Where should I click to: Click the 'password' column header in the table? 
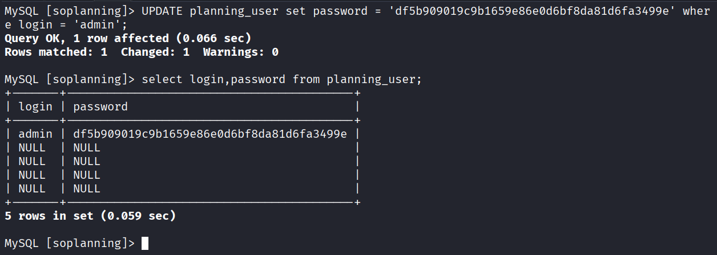pyautogui.click(x=100, y=107)
